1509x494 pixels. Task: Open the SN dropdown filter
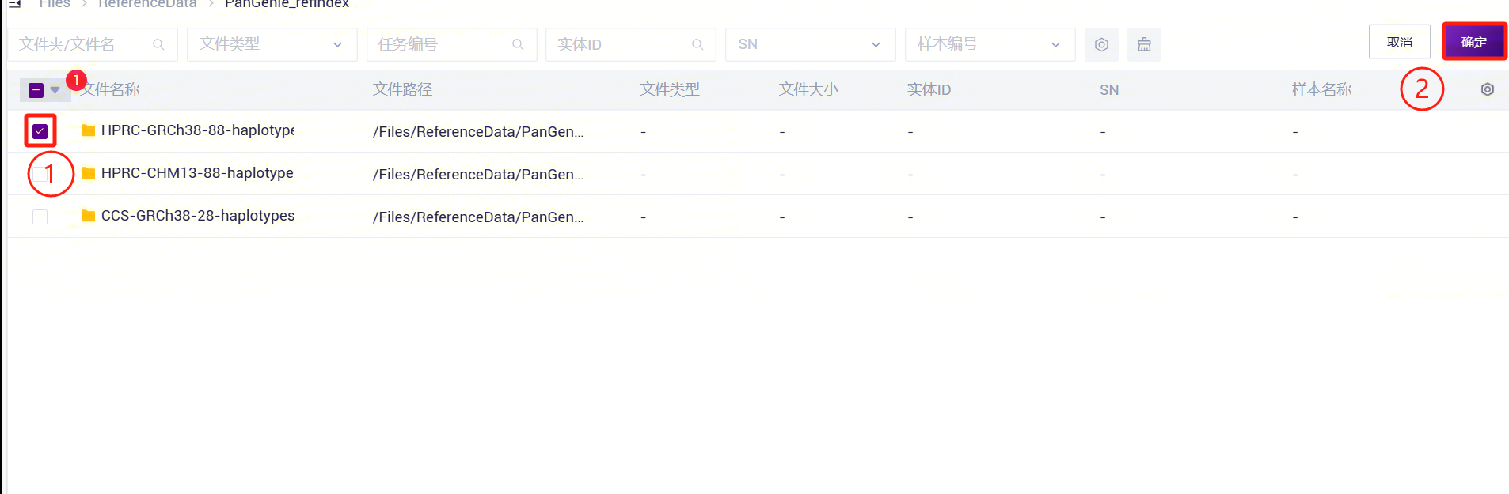click(x=810, y=45)
